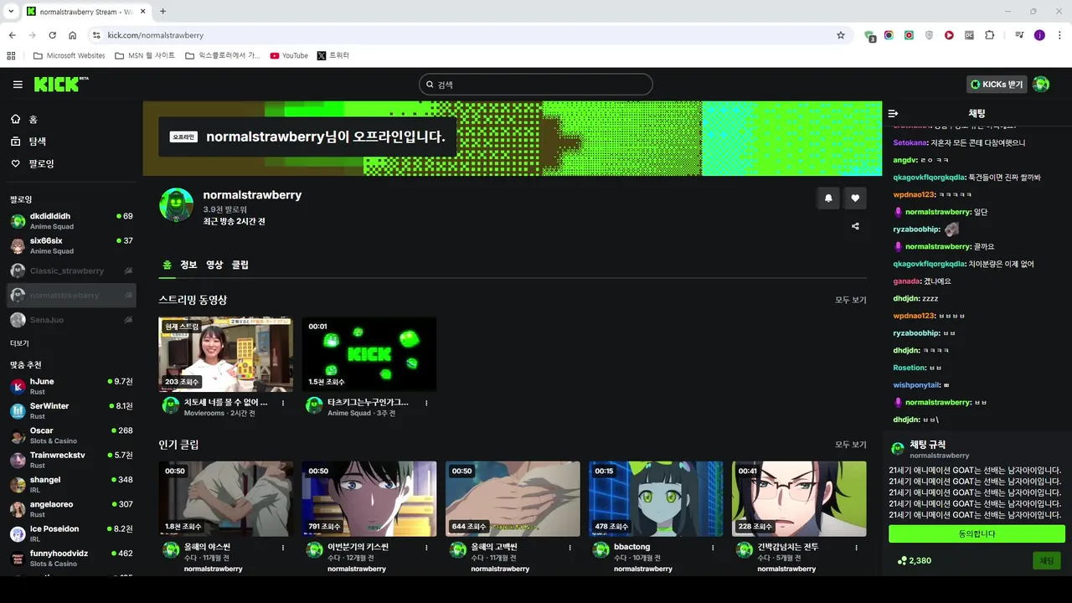
Task: Open recommended channel Trainwreckstv
Action: click(71, 460)
